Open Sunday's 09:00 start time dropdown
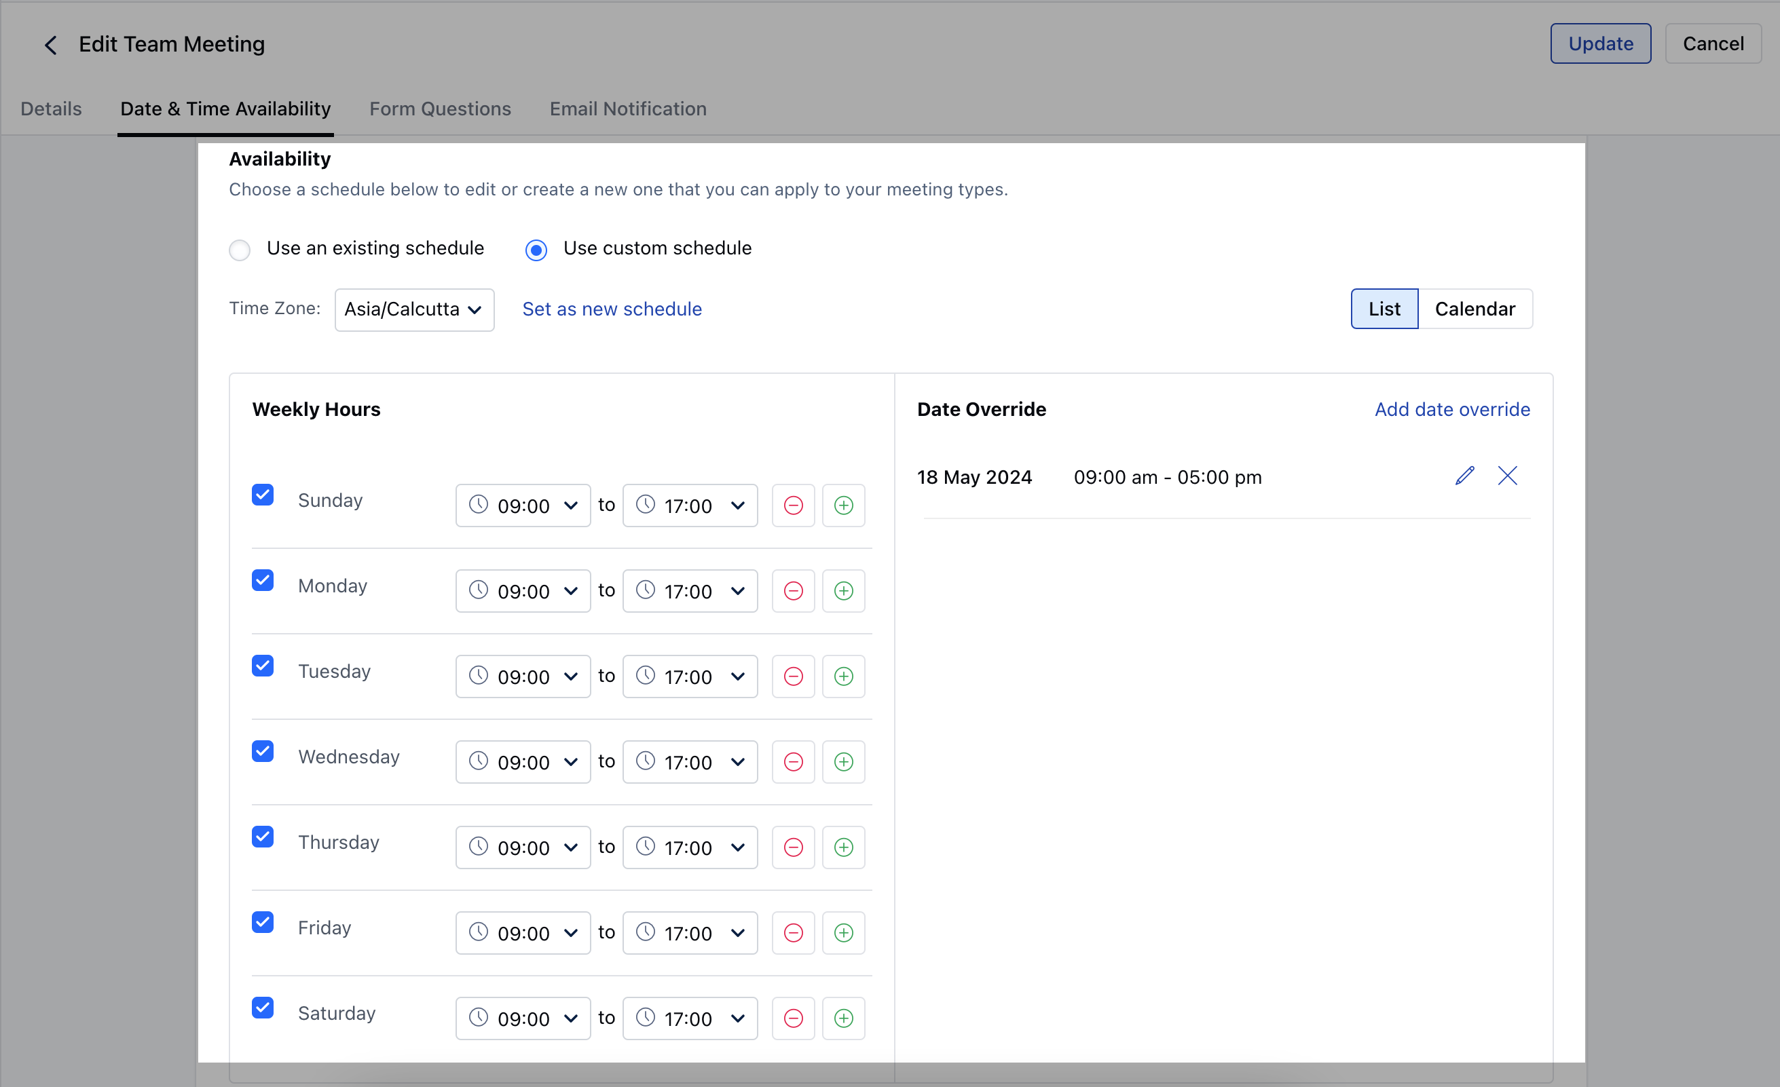The height and width of the screenshot is (1087, 1780). (x=523, y=506)
